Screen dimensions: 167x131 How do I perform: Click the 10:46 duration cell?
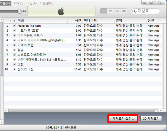click(x=78, y=69)
